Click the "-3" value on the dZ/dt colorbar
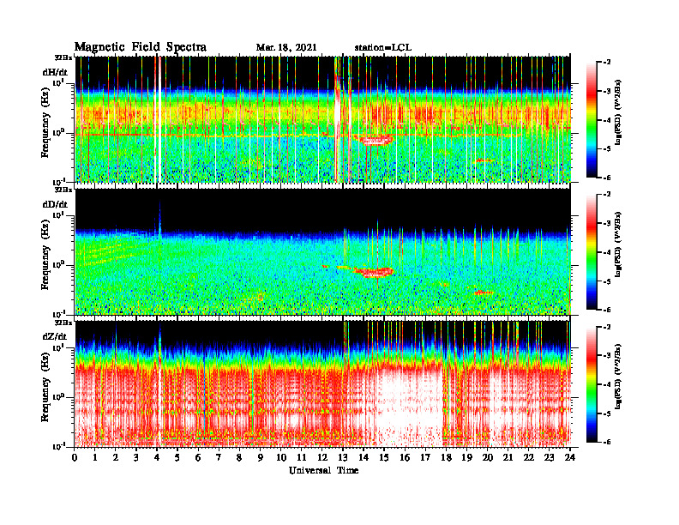 607,356
